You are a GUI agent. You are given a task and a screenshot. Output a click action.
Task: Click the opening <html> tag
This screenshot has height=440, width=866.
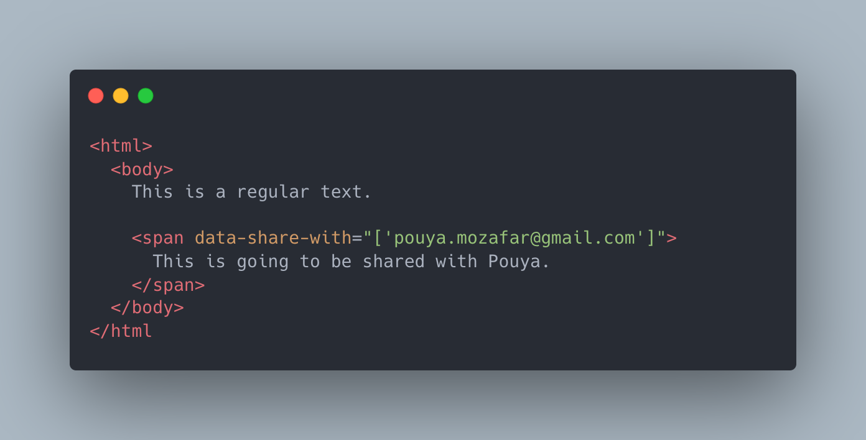121,146
